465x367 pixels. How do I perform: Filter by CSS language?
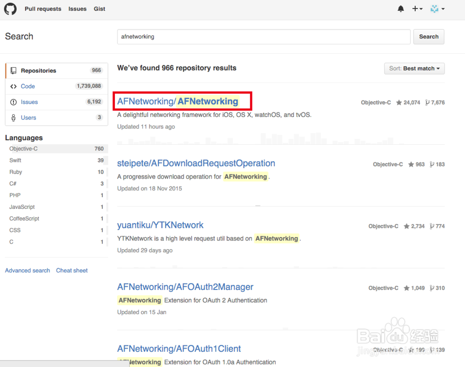coord(57,230)
